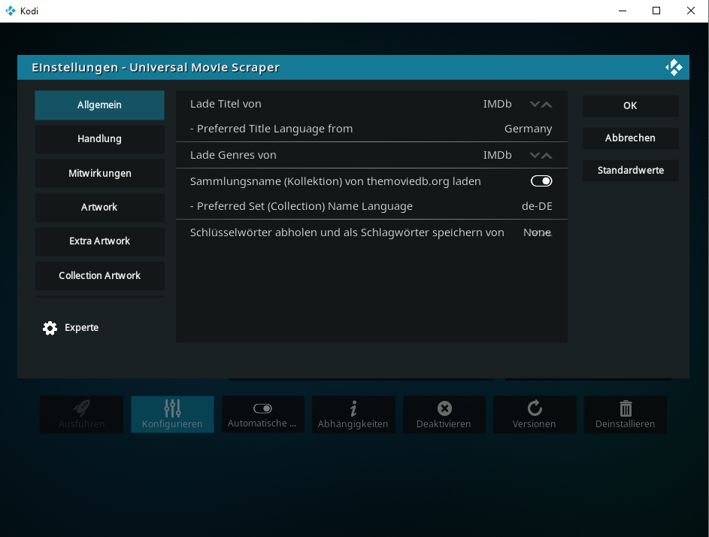Click the Abhängigkeiten info icon behind the dialog
Screen dimensions: 709x537
(353, 408)
